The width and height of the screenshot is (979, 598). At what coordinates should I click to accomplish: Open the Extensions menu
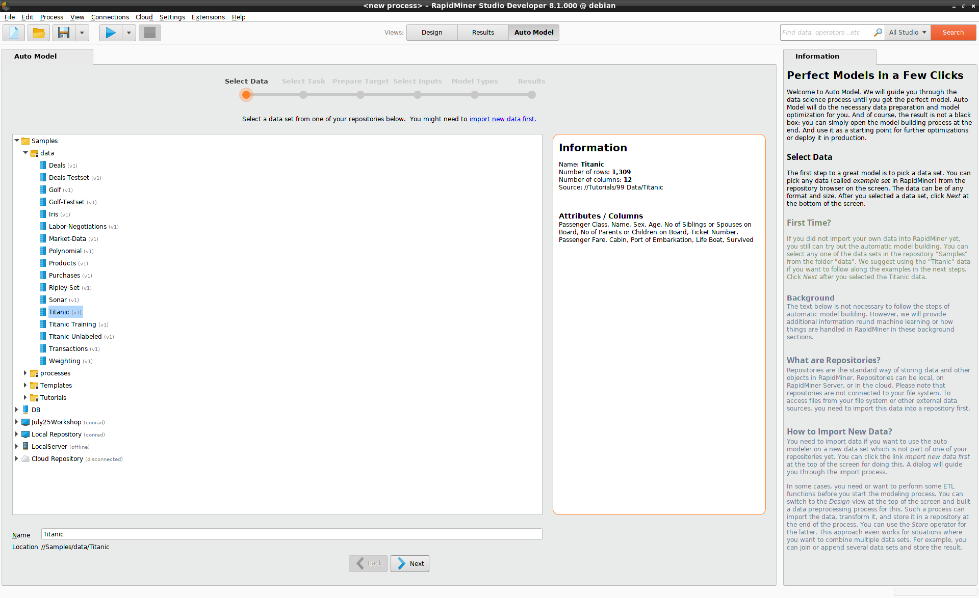[208, 17]
